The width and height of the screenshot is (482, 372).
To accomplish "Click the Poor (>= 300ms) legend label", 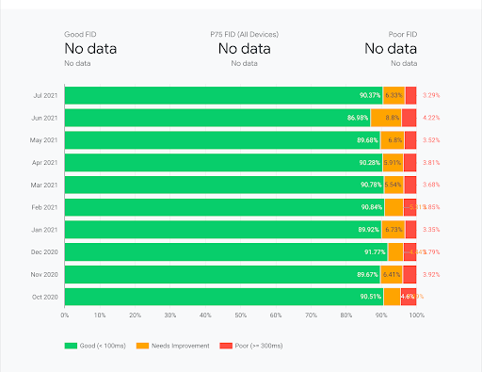I will pyautogui.click(x=259, y=346).
